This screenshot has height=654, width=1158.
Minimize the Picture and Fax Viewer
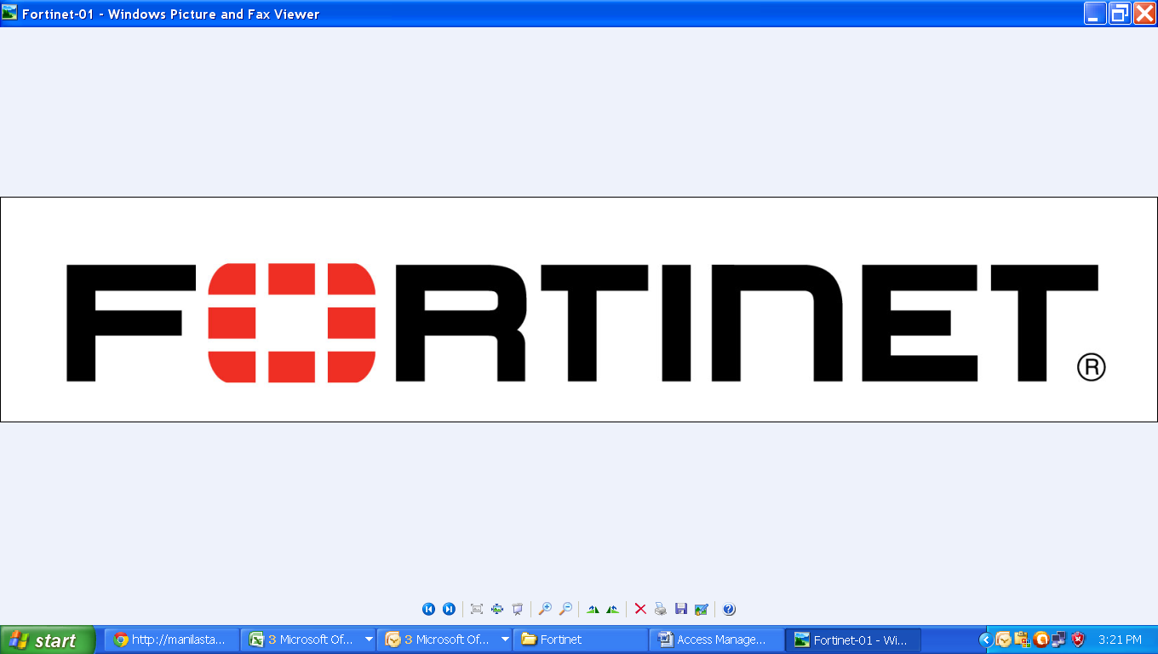coord(1094,14)
